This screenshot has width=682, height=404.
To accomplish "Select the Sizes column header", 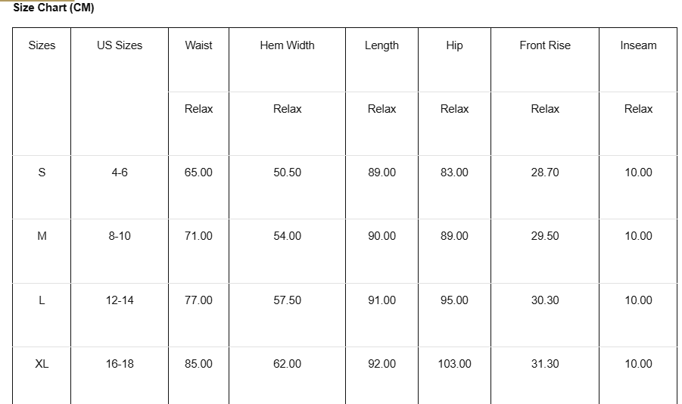I will pyautogui.click(x=42, y=45).
